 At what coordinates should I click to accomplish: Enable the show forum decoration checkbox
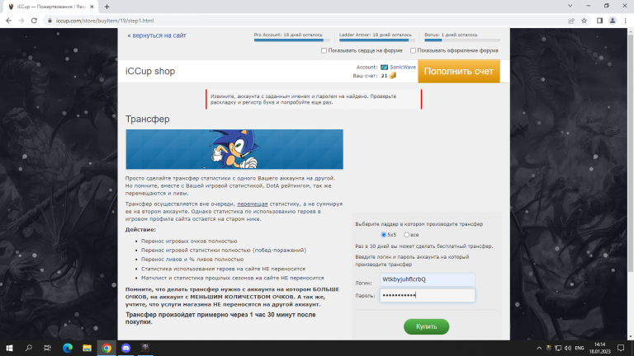tap(413, 50)
